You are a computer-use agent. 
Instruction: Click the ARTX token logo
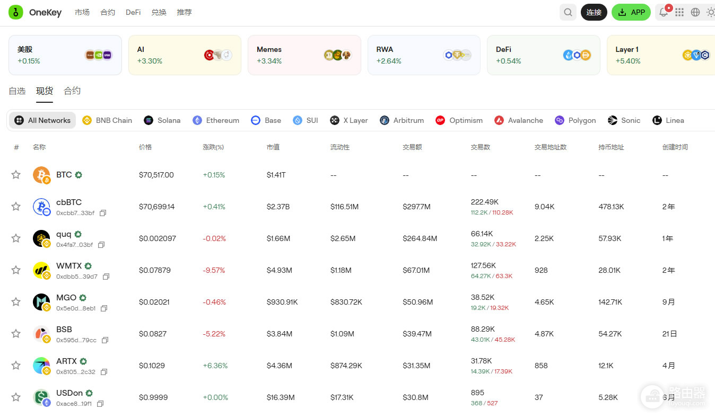(41, 366)
